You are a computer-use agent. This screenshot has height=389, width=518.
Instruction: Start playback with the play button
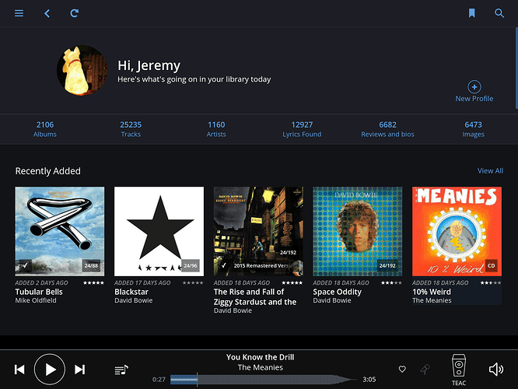coord(50,370)
